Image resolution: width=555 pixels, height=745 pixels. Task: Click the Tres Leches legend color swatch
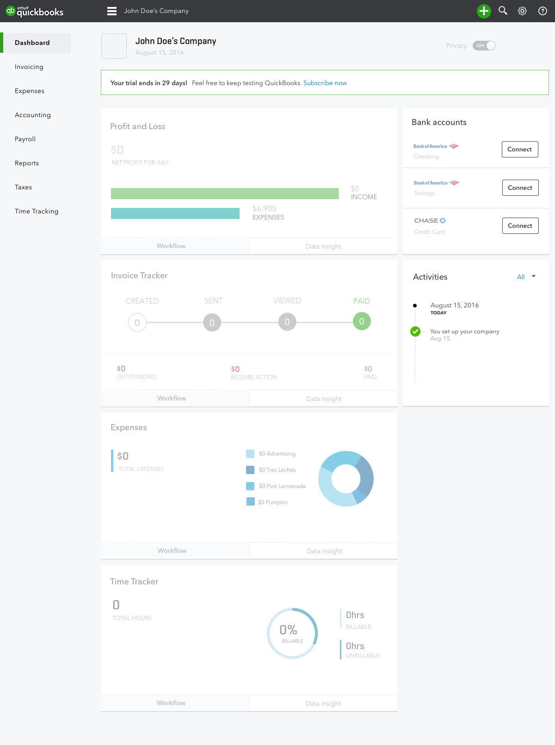coord(250,470)
